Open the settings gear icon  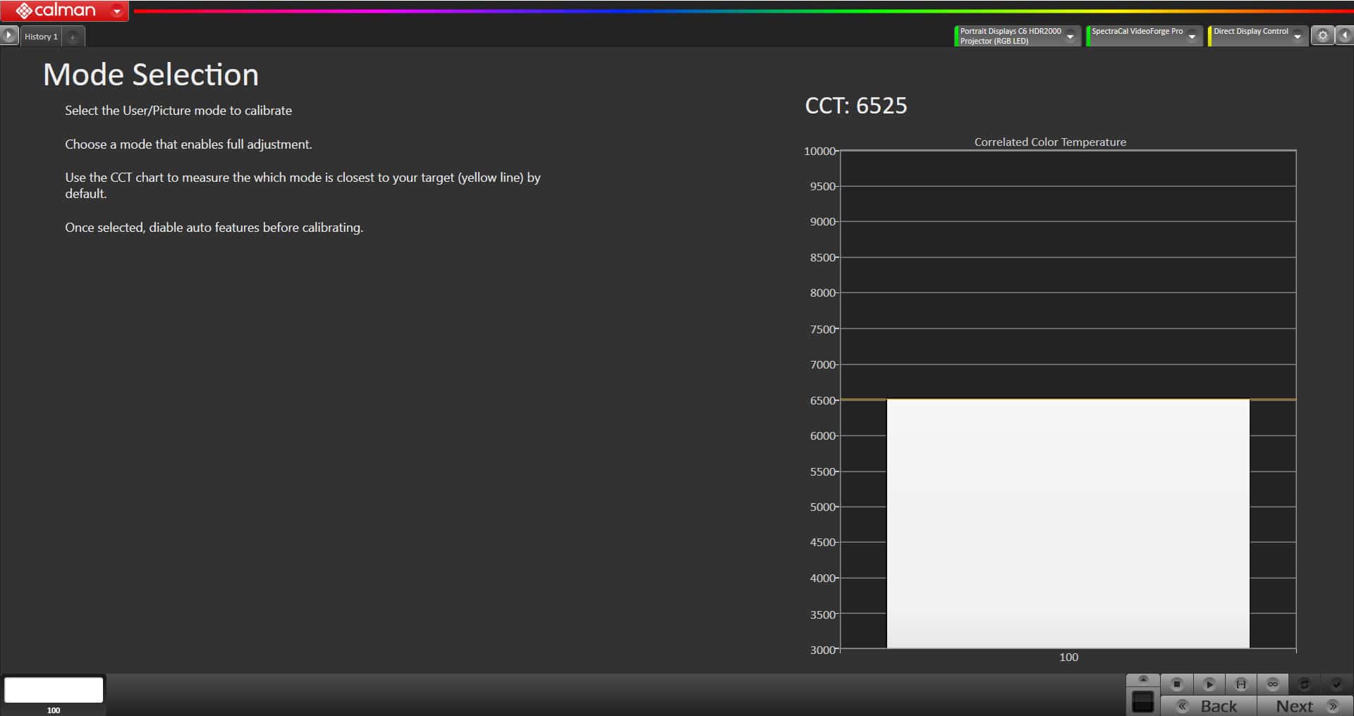[1322, 36]
